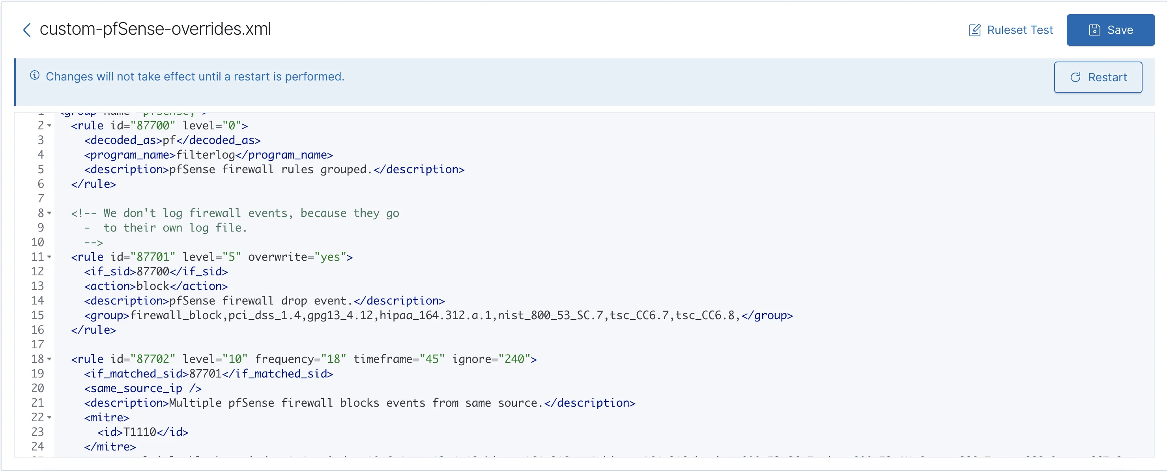Collapse the comment block starting at line 8
This screenshot has height=471, width=1167.
49,213
